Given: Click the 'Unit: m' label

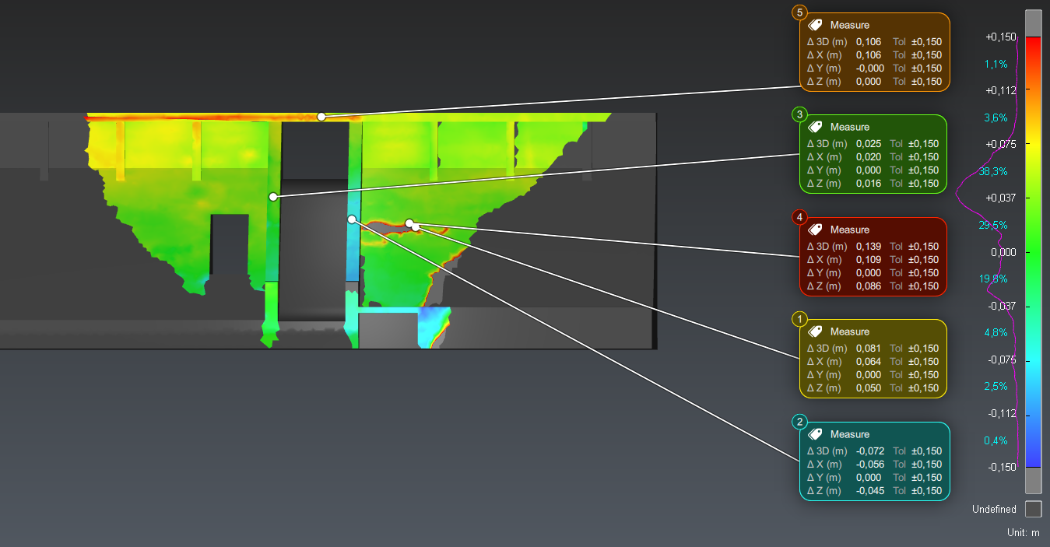Looking at the screenshot, I should tap(1023, 533).
